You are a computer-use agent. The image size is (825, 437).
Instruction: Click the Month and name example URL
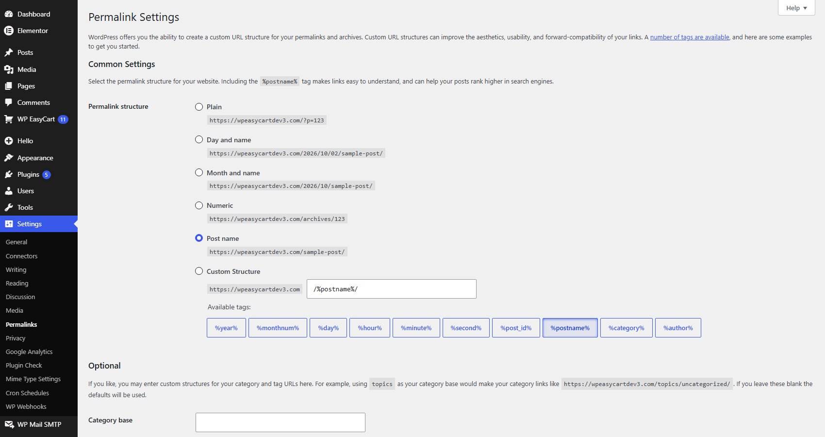(291, 185)
